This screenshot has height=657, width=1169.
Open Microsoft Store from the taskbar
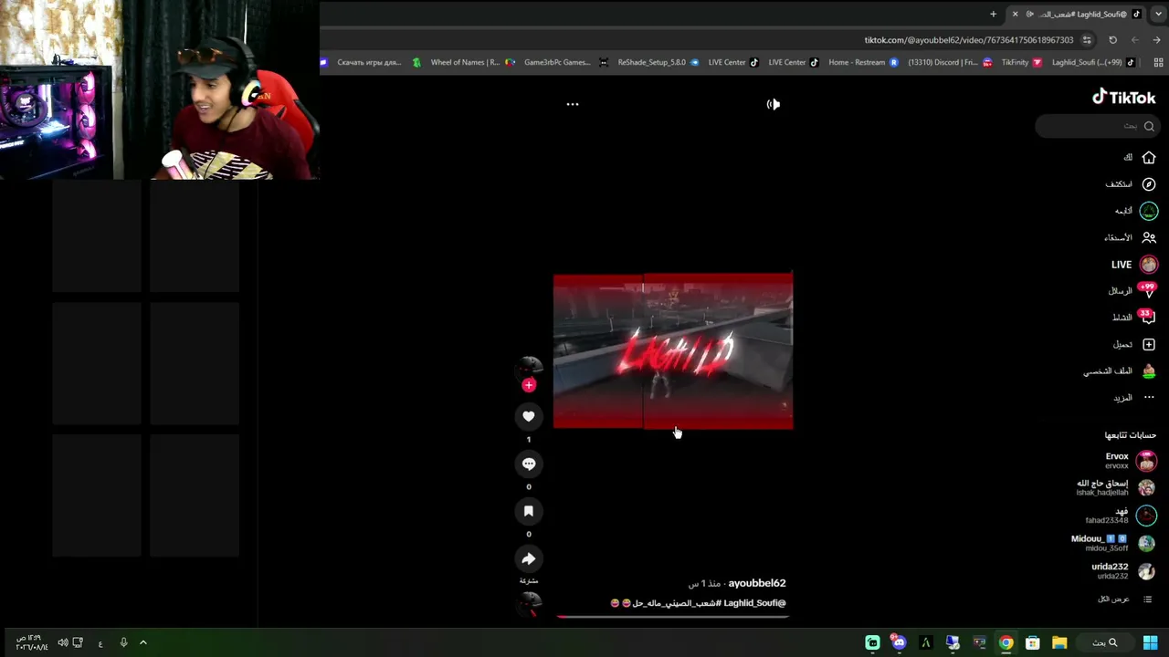[1033, 642]
